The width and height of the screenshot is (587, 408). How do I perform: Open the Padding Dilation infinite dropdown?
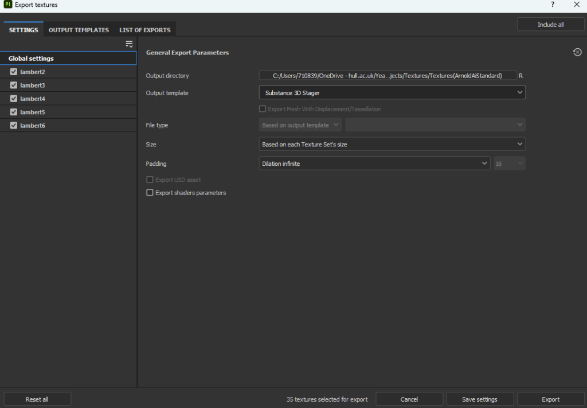(x=374, y=164)
